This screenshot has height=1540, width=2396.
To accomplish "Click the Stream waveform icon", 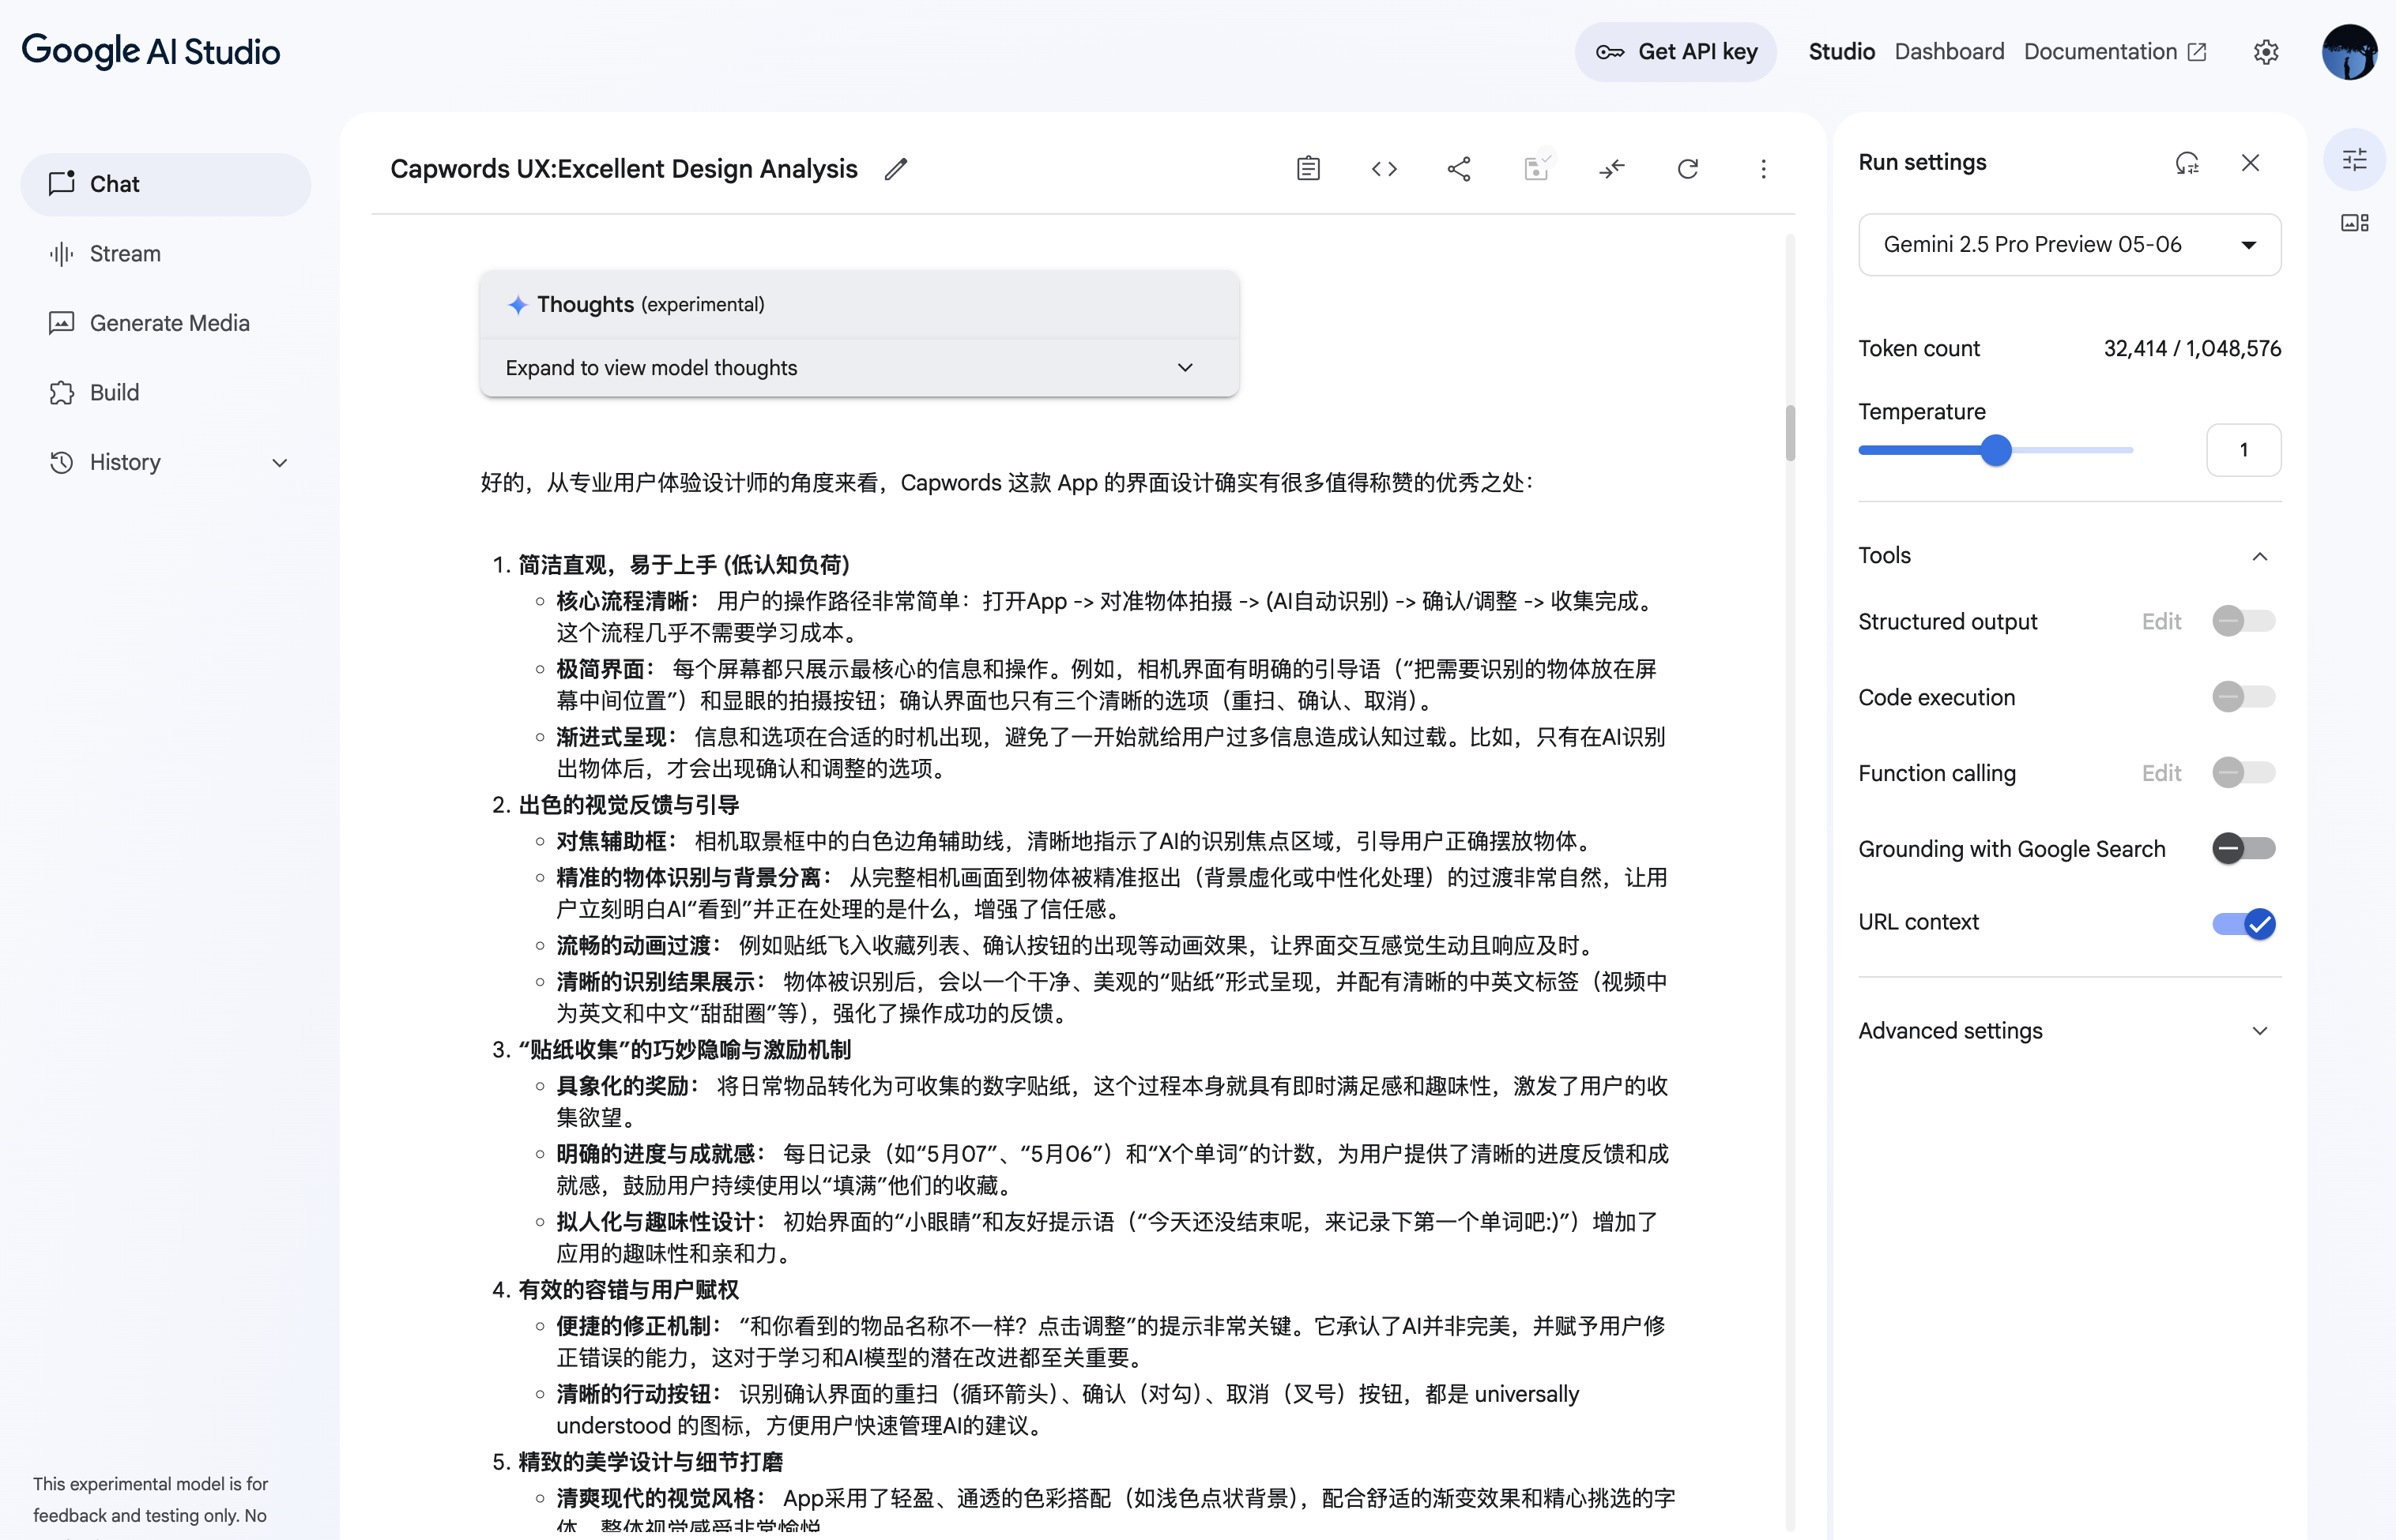I will [x=62, y=254].
